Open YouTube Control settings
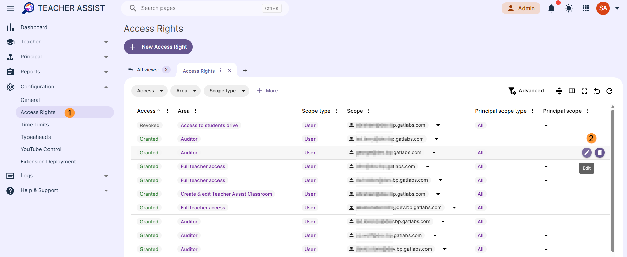 click(41, 149)
